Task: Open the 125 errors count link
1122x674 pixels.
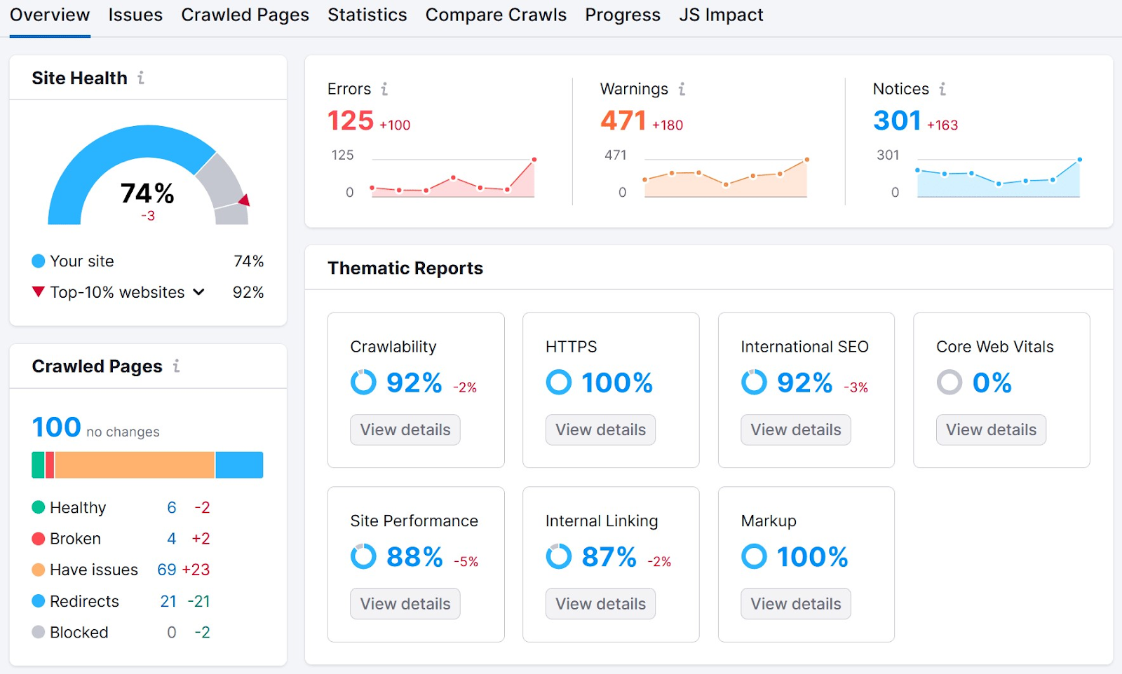Action: (351, 121)
